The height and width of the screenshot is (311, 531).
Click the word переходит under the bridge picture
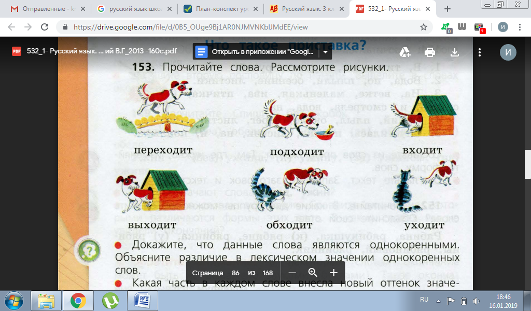pyautogui.click(x=163, y=150)
